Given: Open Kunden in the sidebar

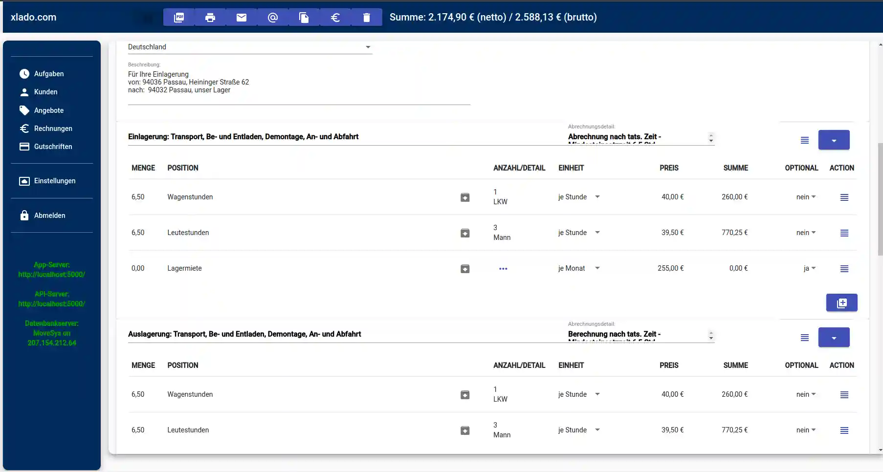Looking at the screenshot, I should [39, 92].
